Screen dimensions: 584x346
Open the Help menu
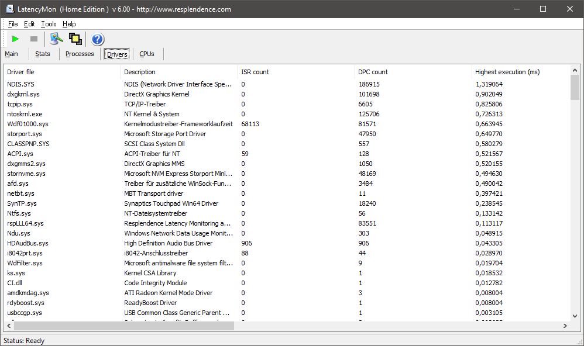(x=69, y=24)
